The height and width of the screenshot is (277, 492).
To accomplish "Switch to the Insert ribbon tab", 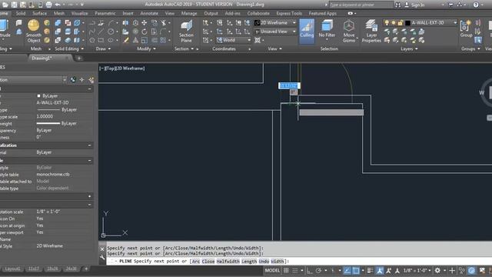I will pyautogui.click(x=128, y=13).
